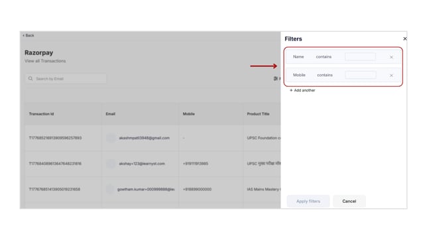Click mobile number +918899000000

pyautogui.click(x=197, y=189)
